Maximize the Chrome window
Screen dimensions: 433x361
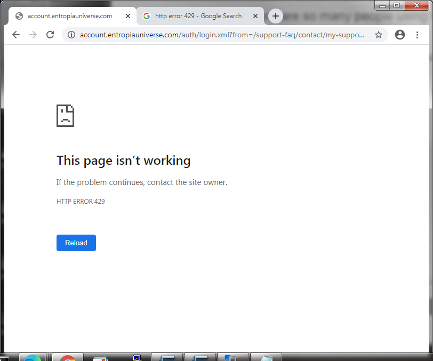click(x=396, y=6)
